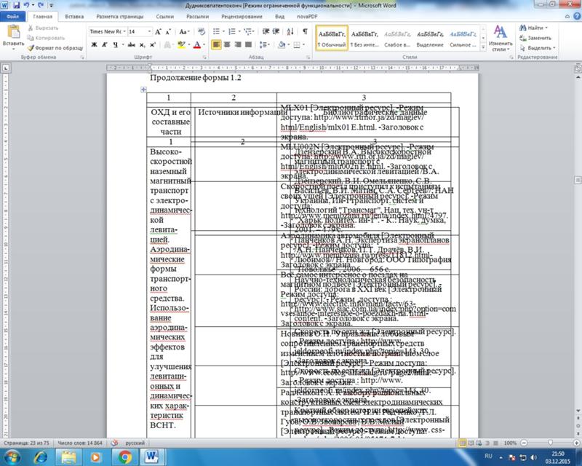Center-align the paragraph text

click(227, 44)
